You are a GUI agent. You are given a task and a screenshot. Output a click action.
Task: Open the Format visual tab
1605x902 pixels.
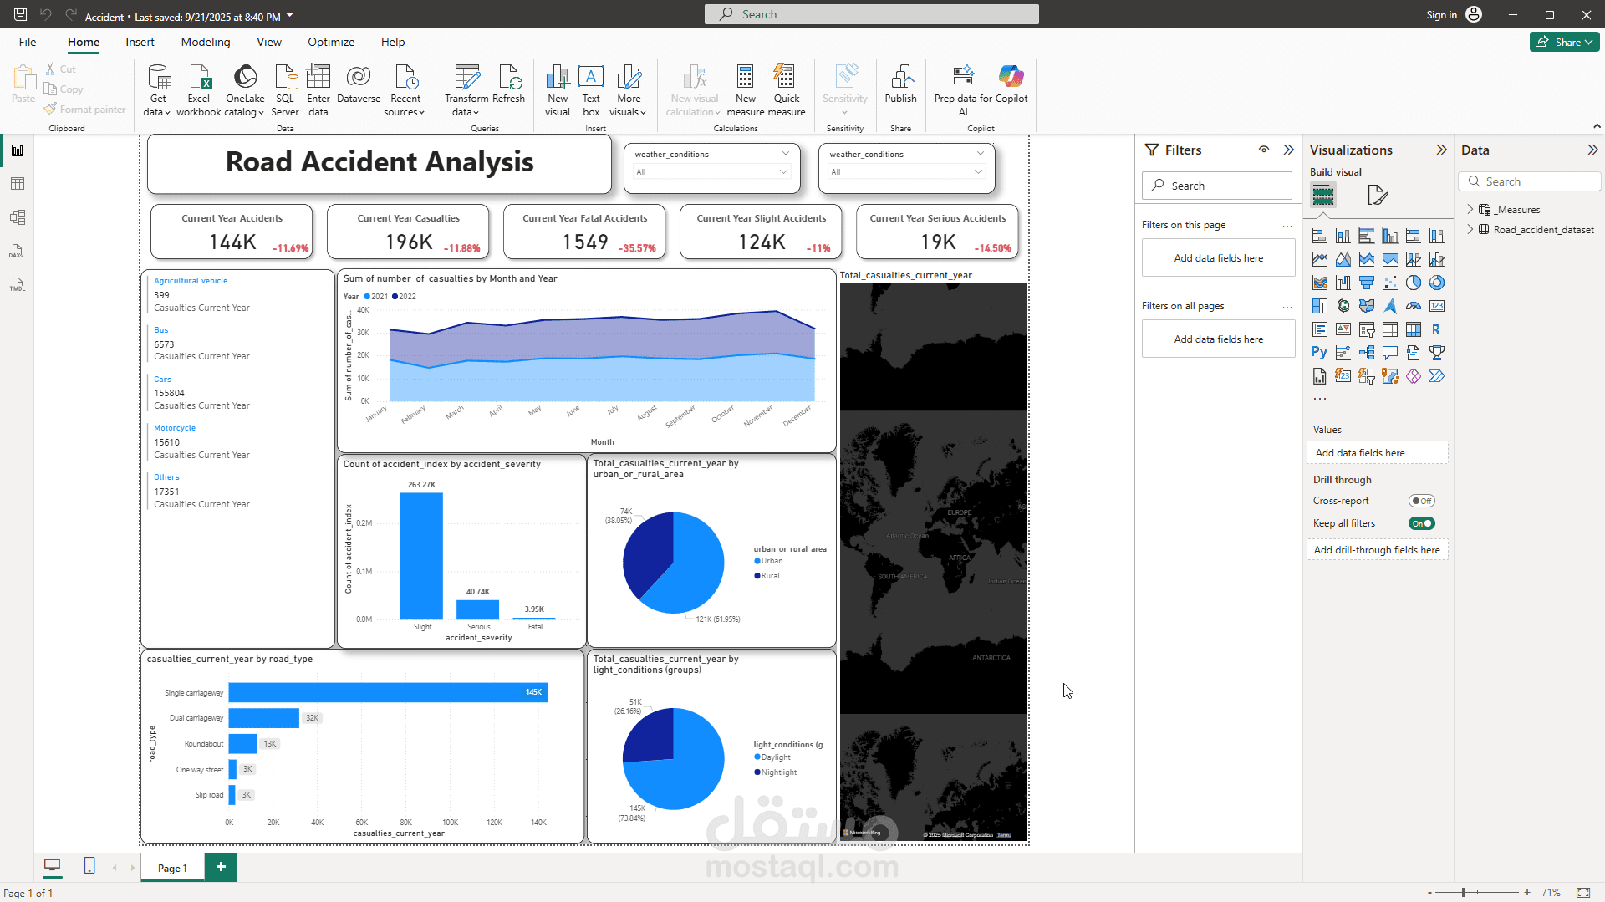point(1377,196)
